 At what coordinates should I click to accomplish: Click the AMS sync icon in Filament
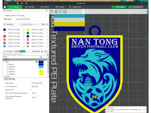pyautogui.click(x=43, y=24)
